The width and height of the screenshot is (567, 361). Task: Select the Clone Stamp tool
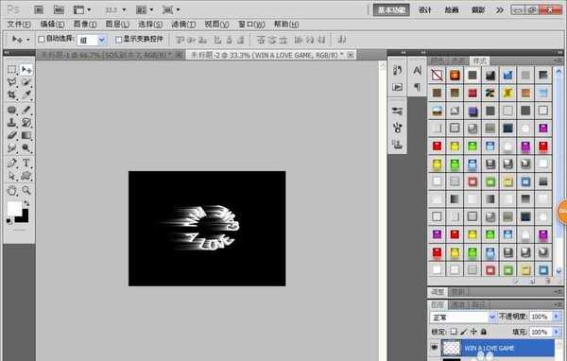[12, 122]
